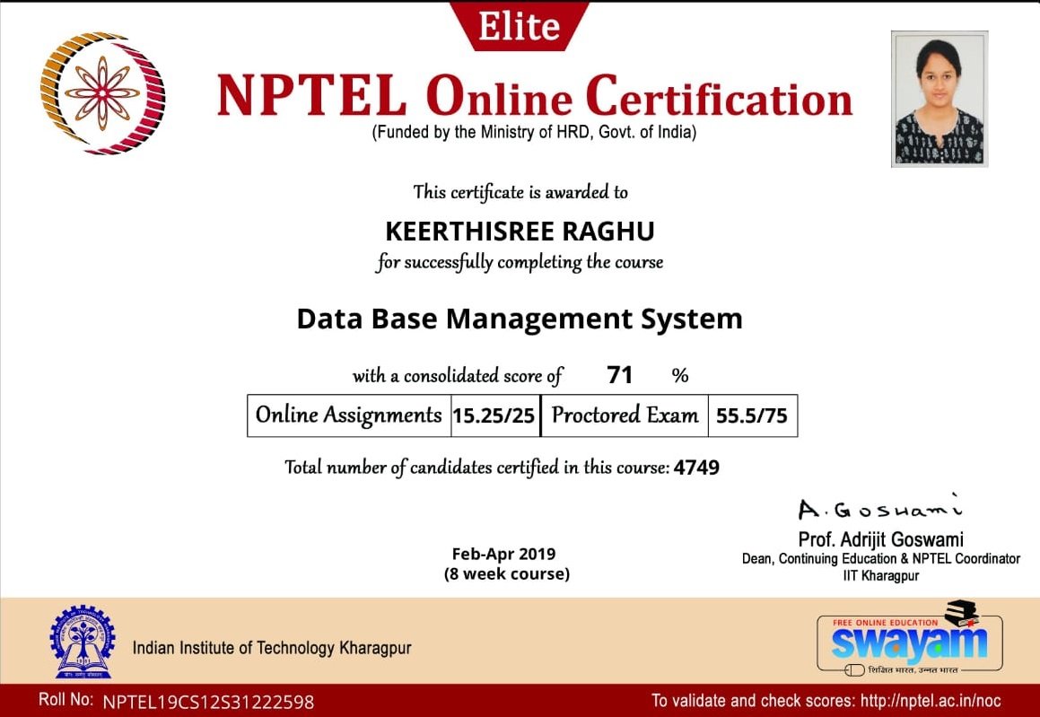Click the NPTEL Online Certification heading

(x=535, y=97)
